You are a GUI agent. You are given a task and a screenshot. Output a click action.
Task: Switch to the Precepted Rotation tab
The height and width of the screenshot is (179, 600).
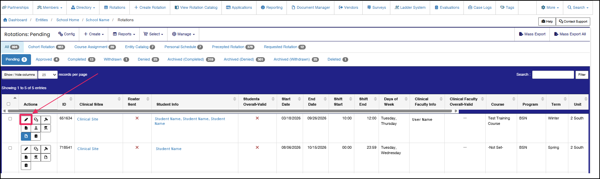click(233, 47)
